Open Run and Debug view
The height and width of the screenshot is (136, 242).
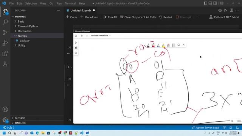pyautogui.click(x=5, y=43)
